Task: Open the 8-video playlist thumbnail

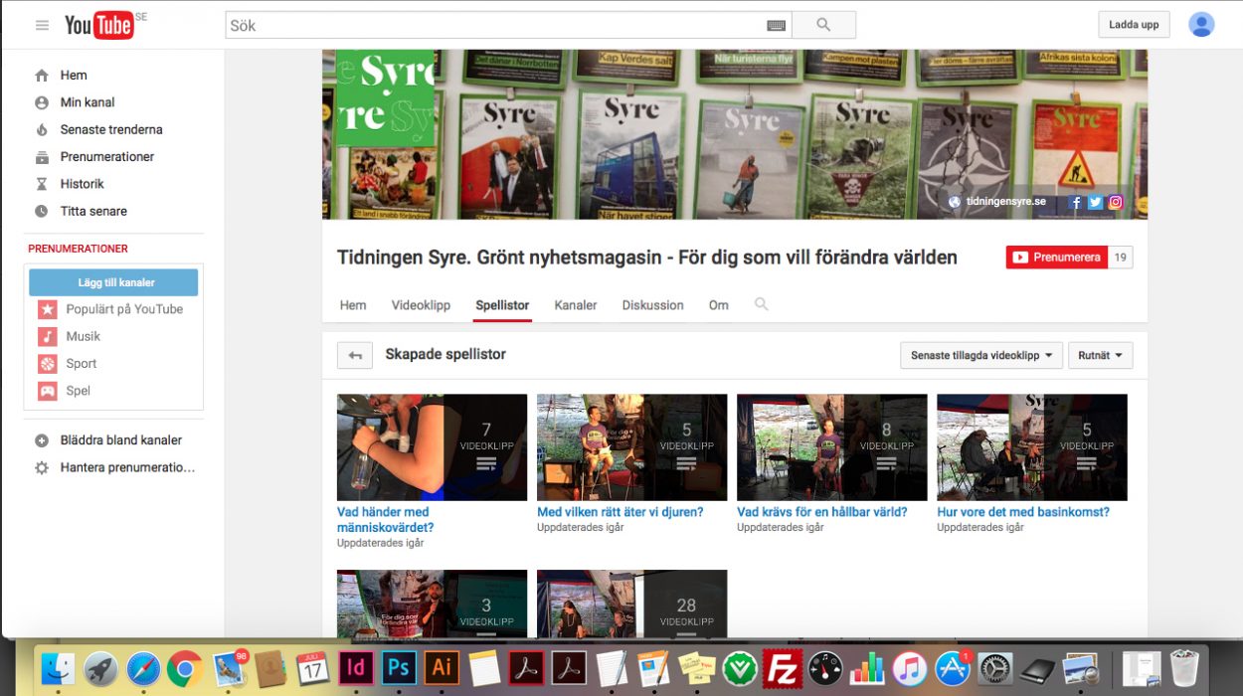Action: [x=831, y=447]
